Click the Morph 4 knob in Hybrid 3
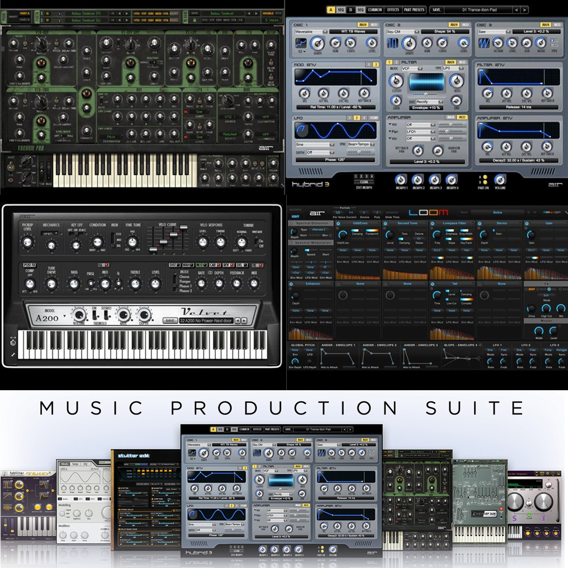This screenshot has width=568, height=568. (452, 179)
